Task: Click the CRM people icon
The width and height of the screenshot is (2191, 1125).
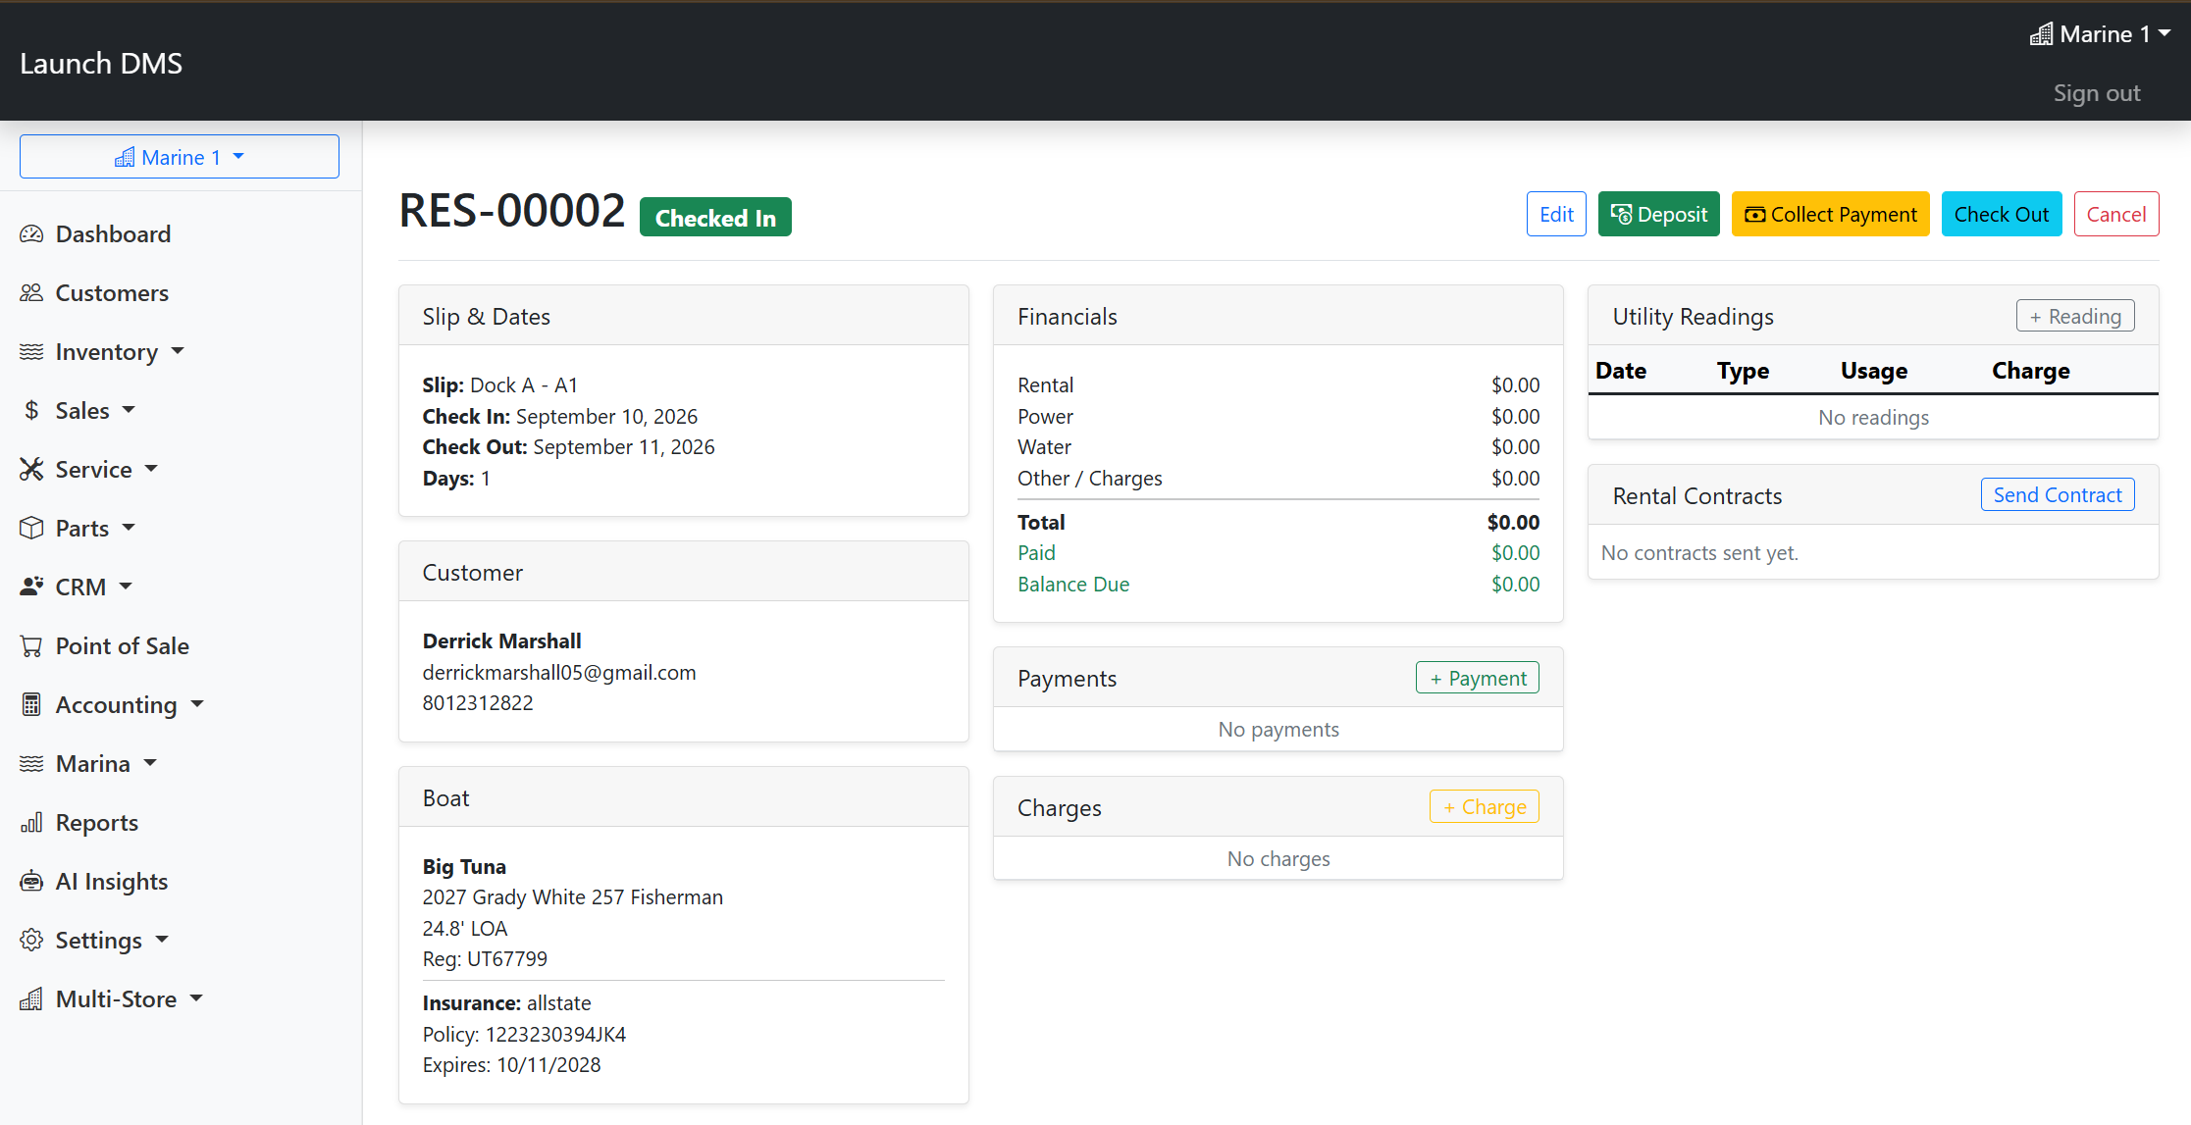Action: click(x=31, y=588)
